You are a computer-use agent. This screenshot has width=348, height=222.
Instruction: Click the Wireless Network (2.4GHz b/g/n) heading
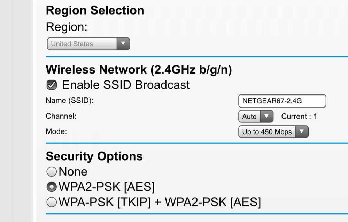point(139,70)
